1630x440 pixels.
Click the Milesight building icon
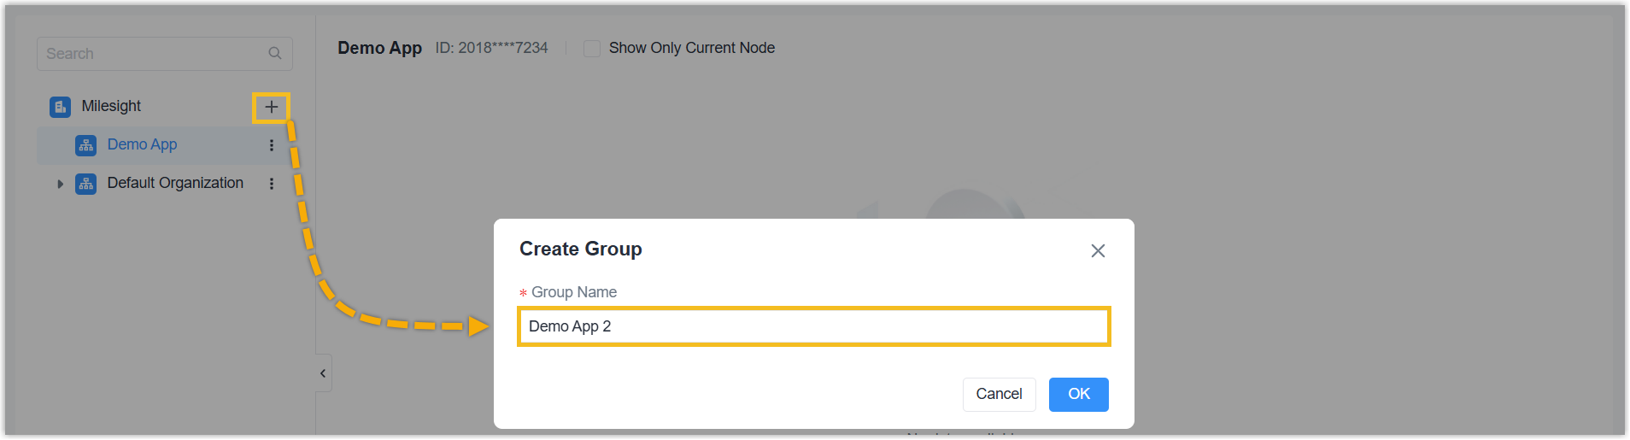60,107
